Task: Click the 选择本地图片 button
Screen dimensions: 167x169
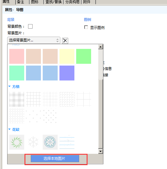Action: [x=55, y=159]
